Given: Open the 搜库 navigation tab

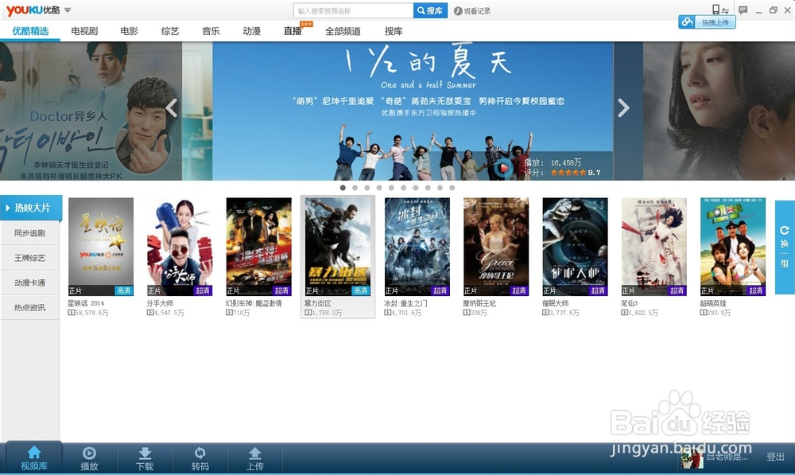Looking at the screenshot, I should pyautogui.click(x=394, y=31).
